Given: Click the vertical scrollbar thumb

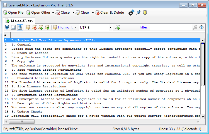Looking at the screenshot, I should tap(203, 64).
